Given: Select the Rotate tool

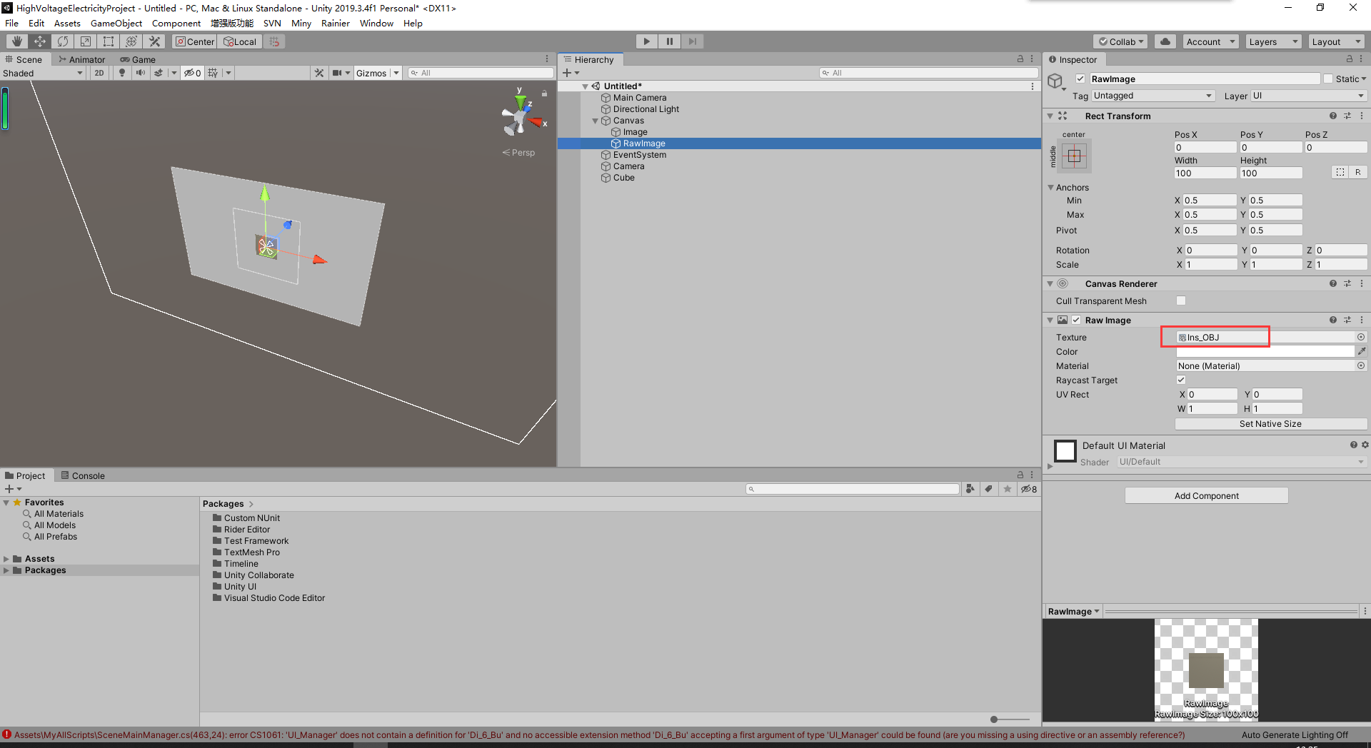Looking at the screenshot, I should click(63, 41).
